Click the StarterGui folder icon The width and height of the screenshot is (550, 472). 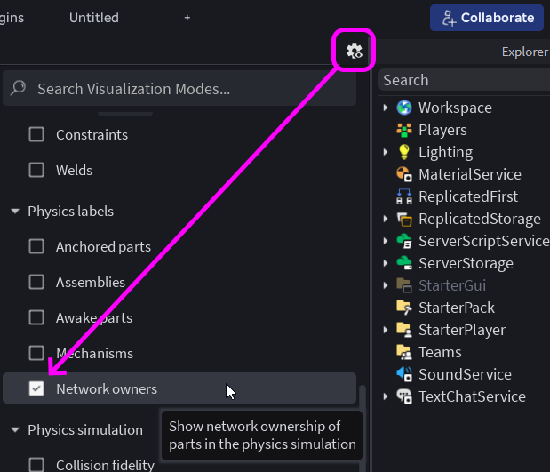404,285
